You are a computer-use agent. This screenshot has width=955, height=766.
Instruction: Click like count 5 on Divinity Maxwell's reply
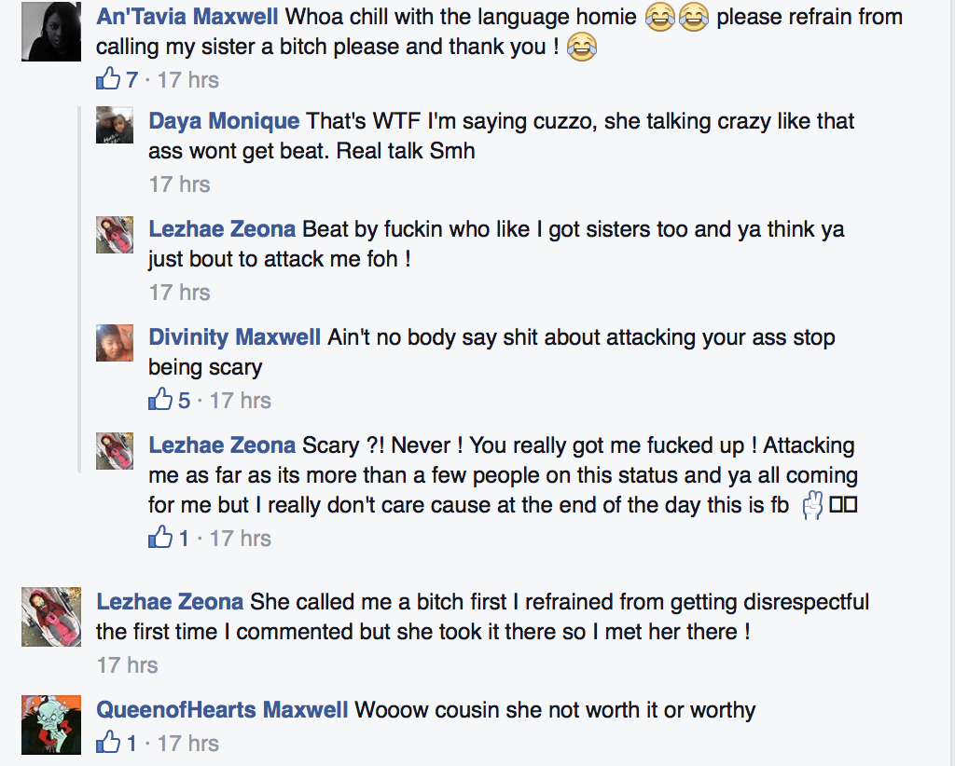pyautogui.click(x=184, y=400)
